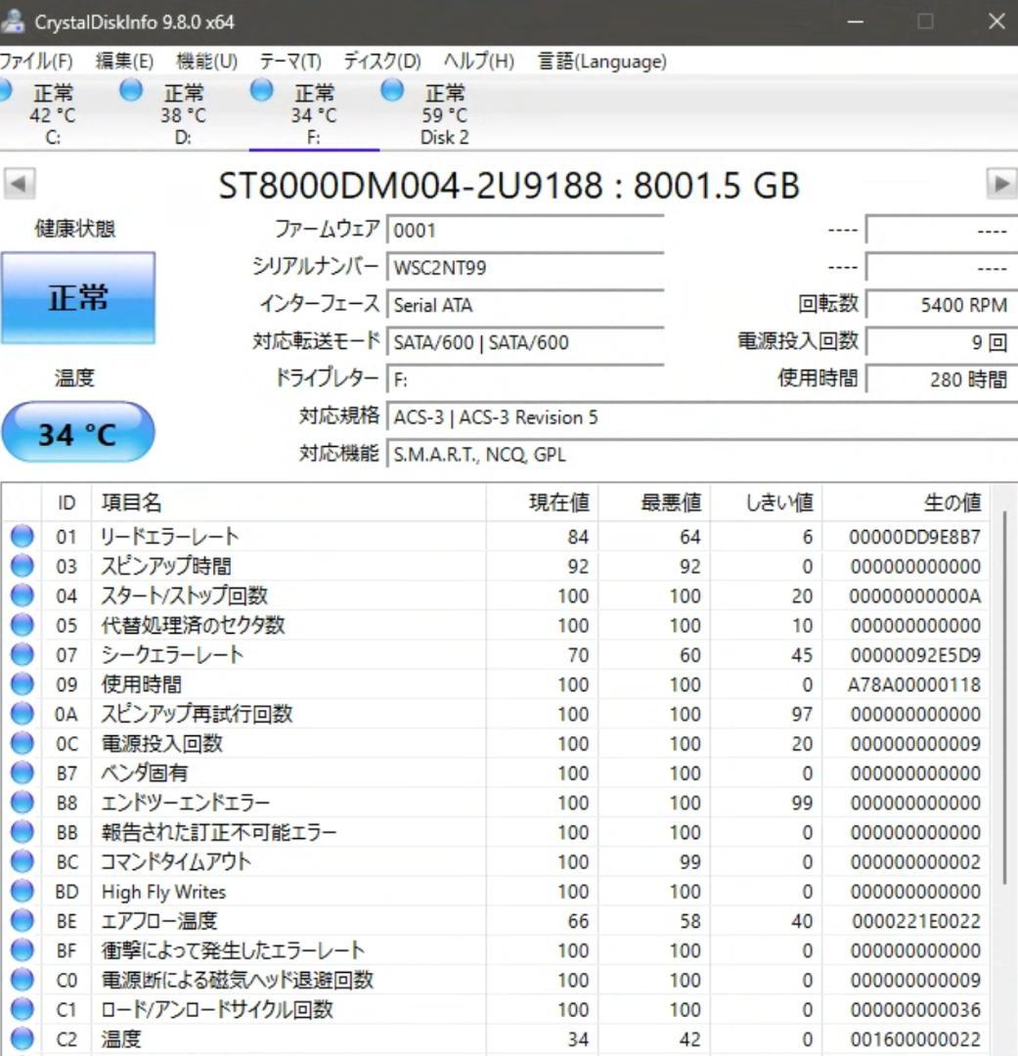Click status icon for 03 スピンアップ時間

tap(22, 566)
